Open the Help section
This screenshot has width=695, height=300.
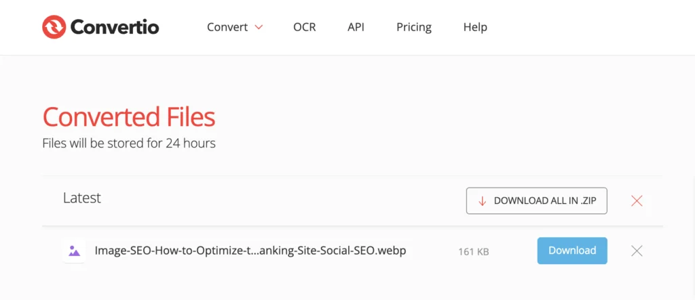[x=475, y=27]
